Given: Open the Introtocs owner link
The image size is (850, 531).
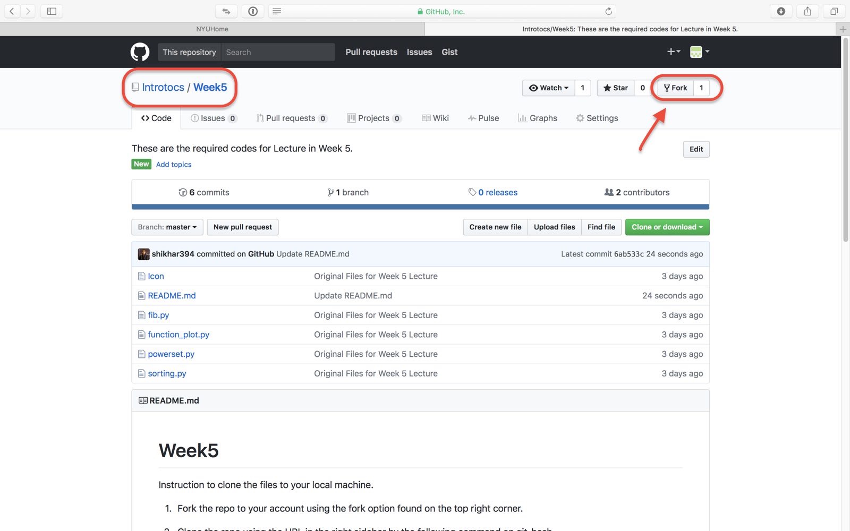Looking at the screenshot, I should pyautogui.click(x=163, y=87).
